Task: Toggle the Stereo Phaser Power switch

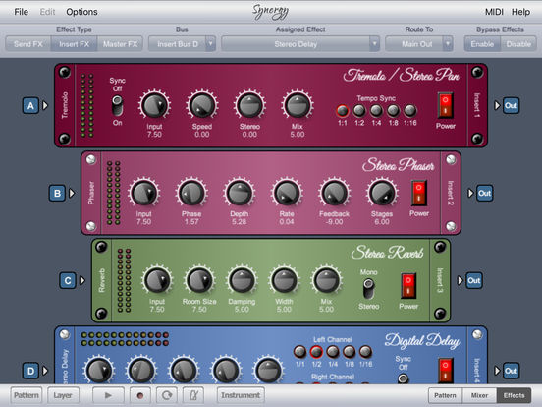Action: click(x=419, y=193)
